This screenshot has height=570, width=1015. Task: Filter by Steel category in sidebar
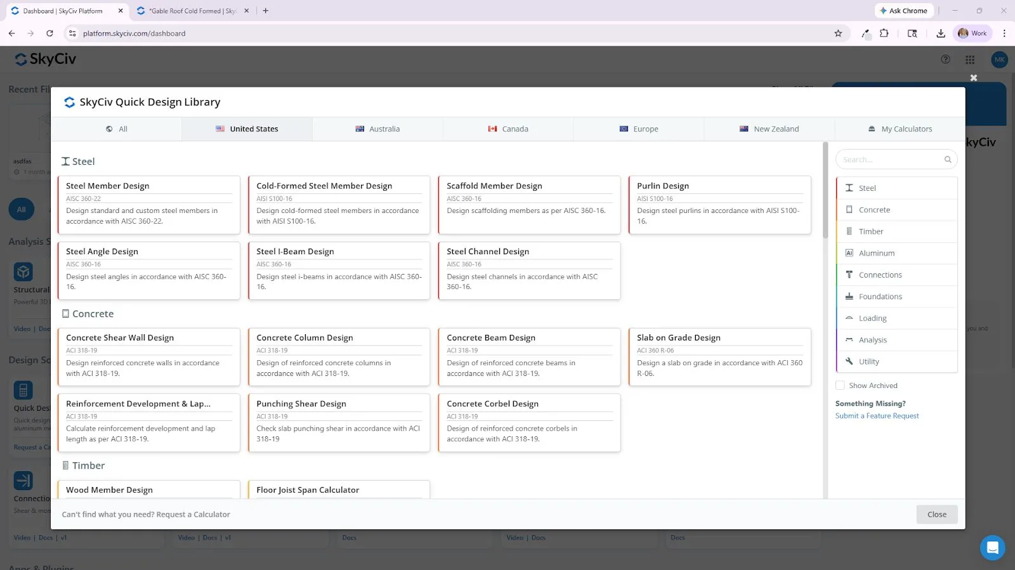[x=896, y=188]
